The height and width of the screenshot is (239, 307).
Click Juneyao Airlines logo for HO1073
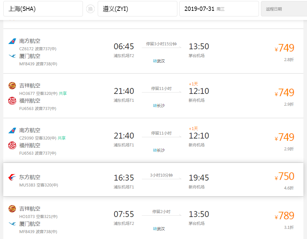click(12, 209)
